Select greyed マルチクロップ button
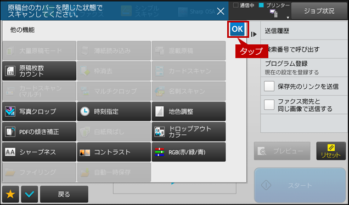 [114, 91]
